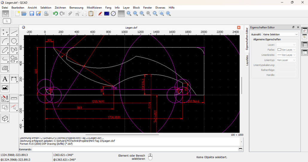Switch to the Layerliste side tab
Screen dimensions: 308x162
247,60
